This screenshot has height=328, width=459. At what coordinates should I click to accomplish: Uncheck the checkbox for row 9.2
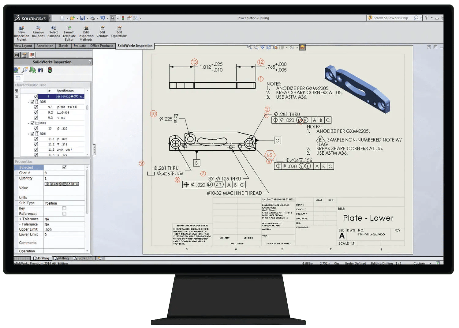pyautogui.click(x=36, y=112)
